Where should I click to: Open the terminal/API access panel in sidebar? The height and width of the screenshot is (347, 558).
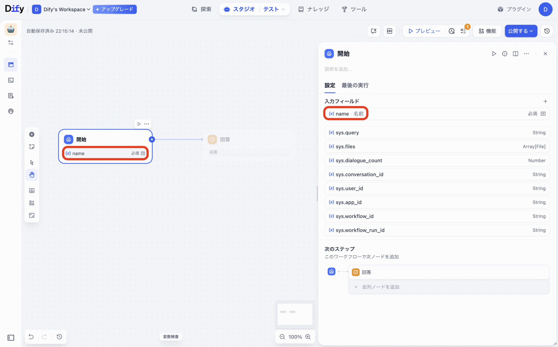click(x=11, y=80)
